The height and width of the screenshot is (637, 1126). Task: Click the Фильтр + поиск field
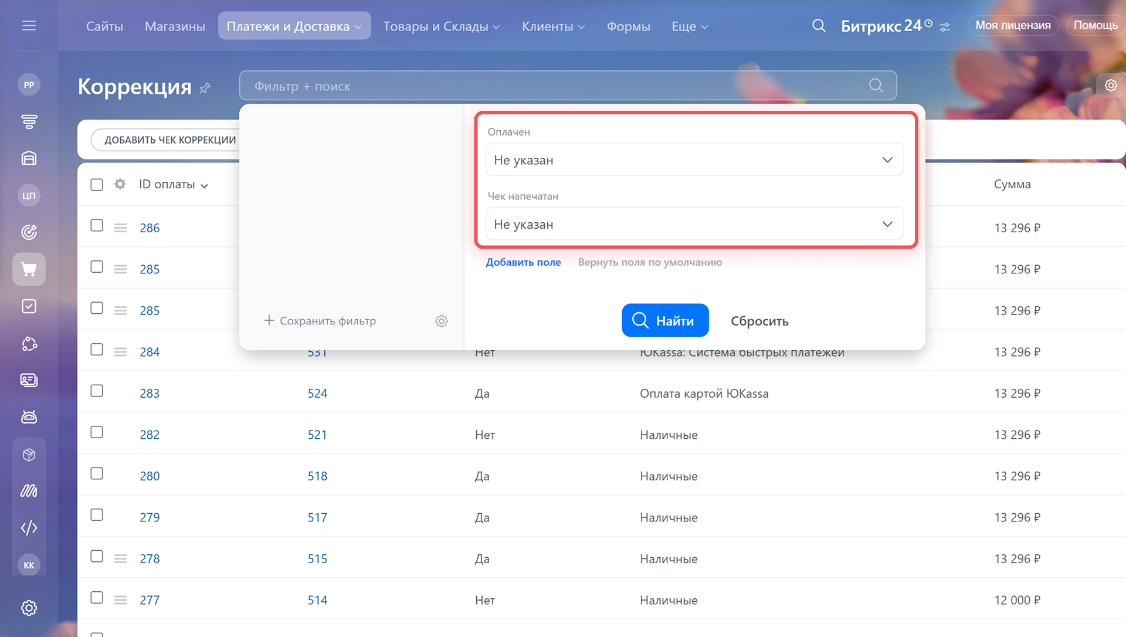551,86
